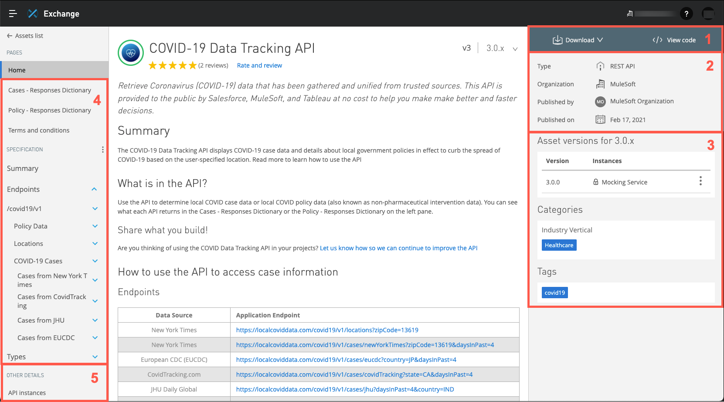The width and height of the screenshot is (724, 402).
Task: Open API instances page
Action: click(x=27, y=393)
